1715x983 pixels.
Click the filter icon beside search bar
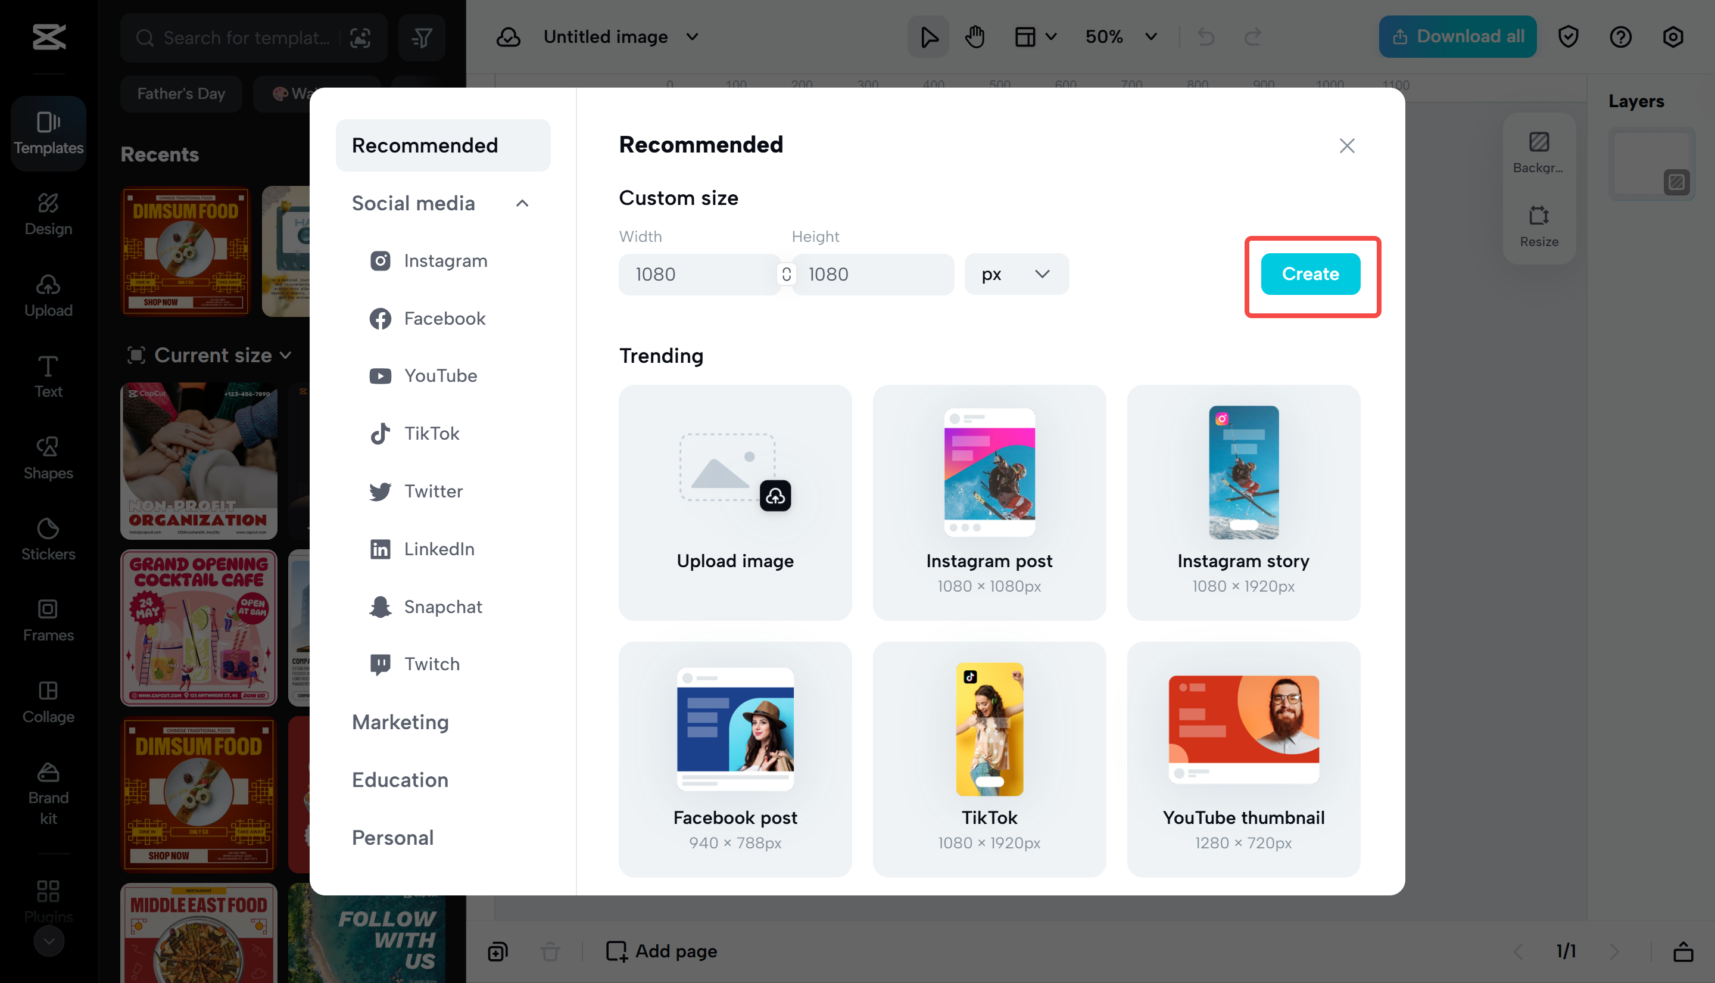(422, 38)
